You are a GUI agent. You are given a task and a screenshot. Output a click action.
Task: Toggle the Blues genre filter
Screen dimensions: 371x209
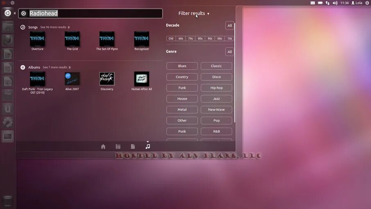click(182, 66)
